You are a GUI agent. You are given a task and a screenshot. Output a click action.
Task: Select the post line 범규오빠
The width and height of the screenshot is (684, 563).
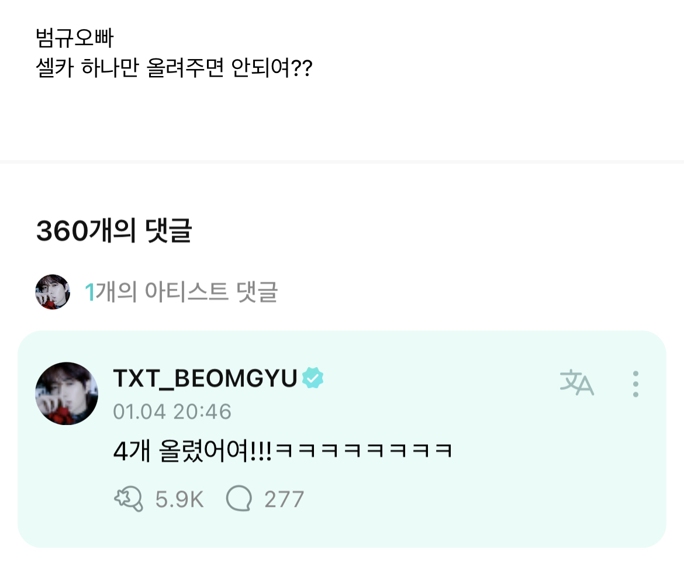(x=75, y=37)
